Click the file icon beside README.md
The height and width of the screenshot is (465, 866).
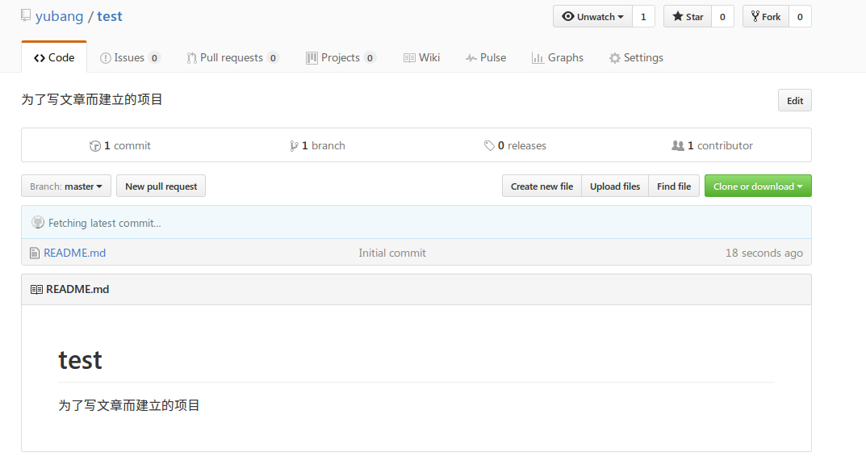coord(34,253)
